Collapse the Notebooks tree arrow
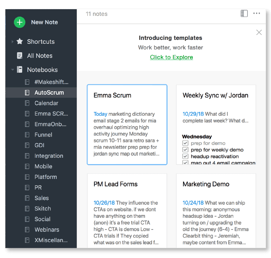 point(13,70)
